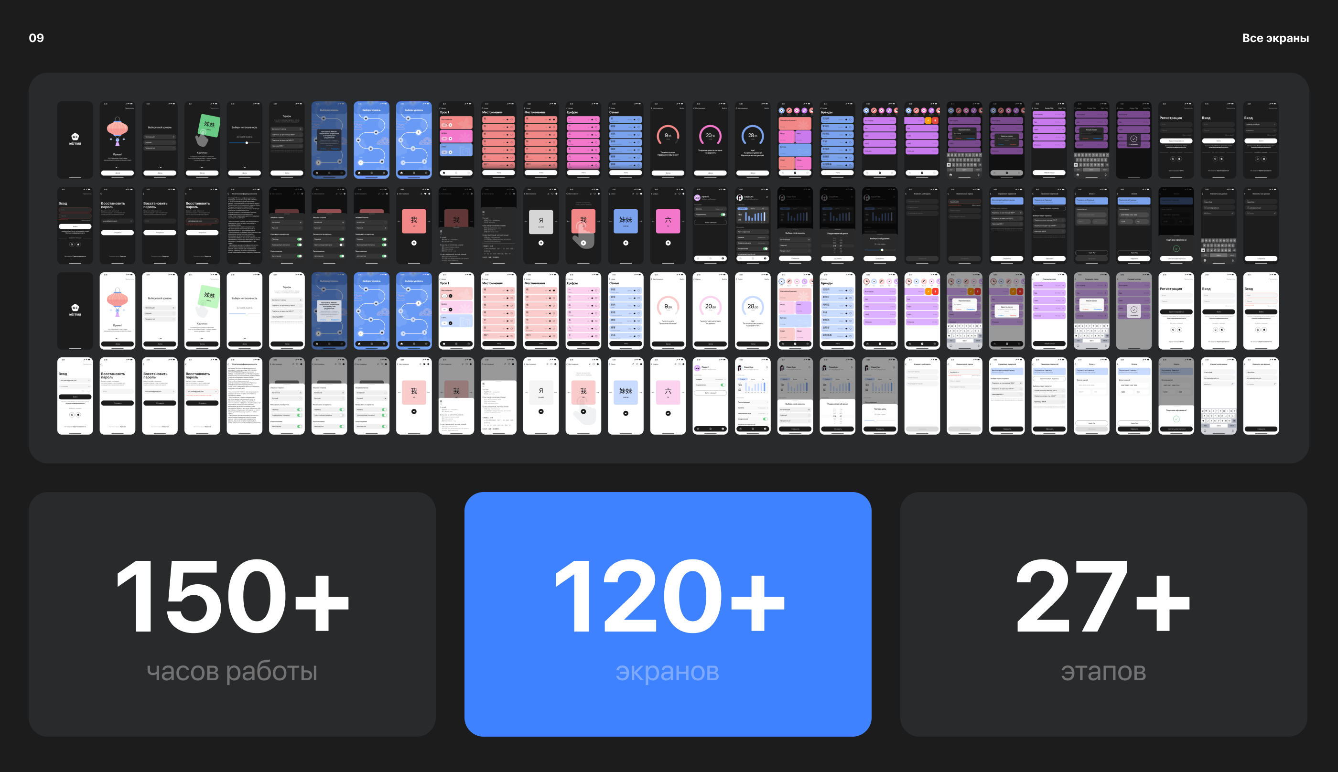Expand "Уровень" row on dark guest profile screen
The image size is (1338, 772).
pyautogui.click(x=711, y=209)
